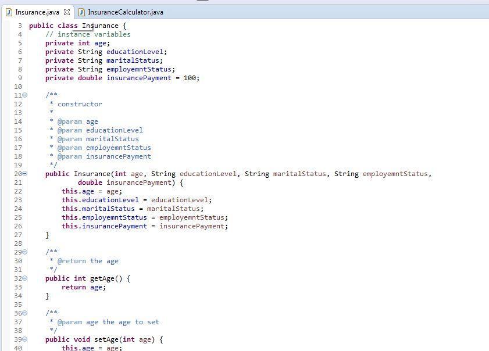Viewport: 489px width, 351px height.
Task: Collapse the setAge Javadoc at line 36
Action: (x=23, y=313)
